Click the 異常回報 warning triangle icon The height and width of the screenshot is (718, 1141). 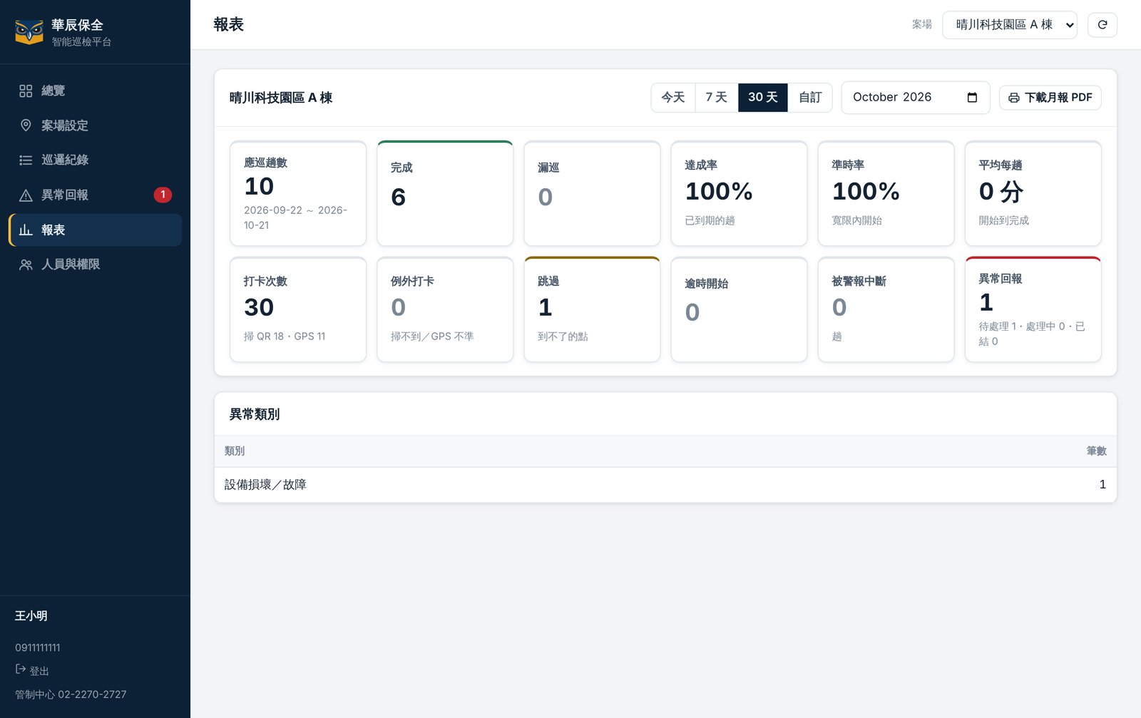pos(26,195)
